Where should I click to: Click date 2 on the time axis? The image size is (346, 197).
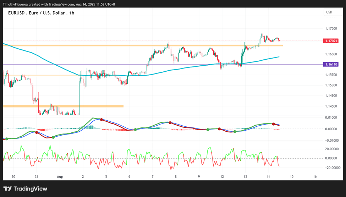(x=83, y=177)
